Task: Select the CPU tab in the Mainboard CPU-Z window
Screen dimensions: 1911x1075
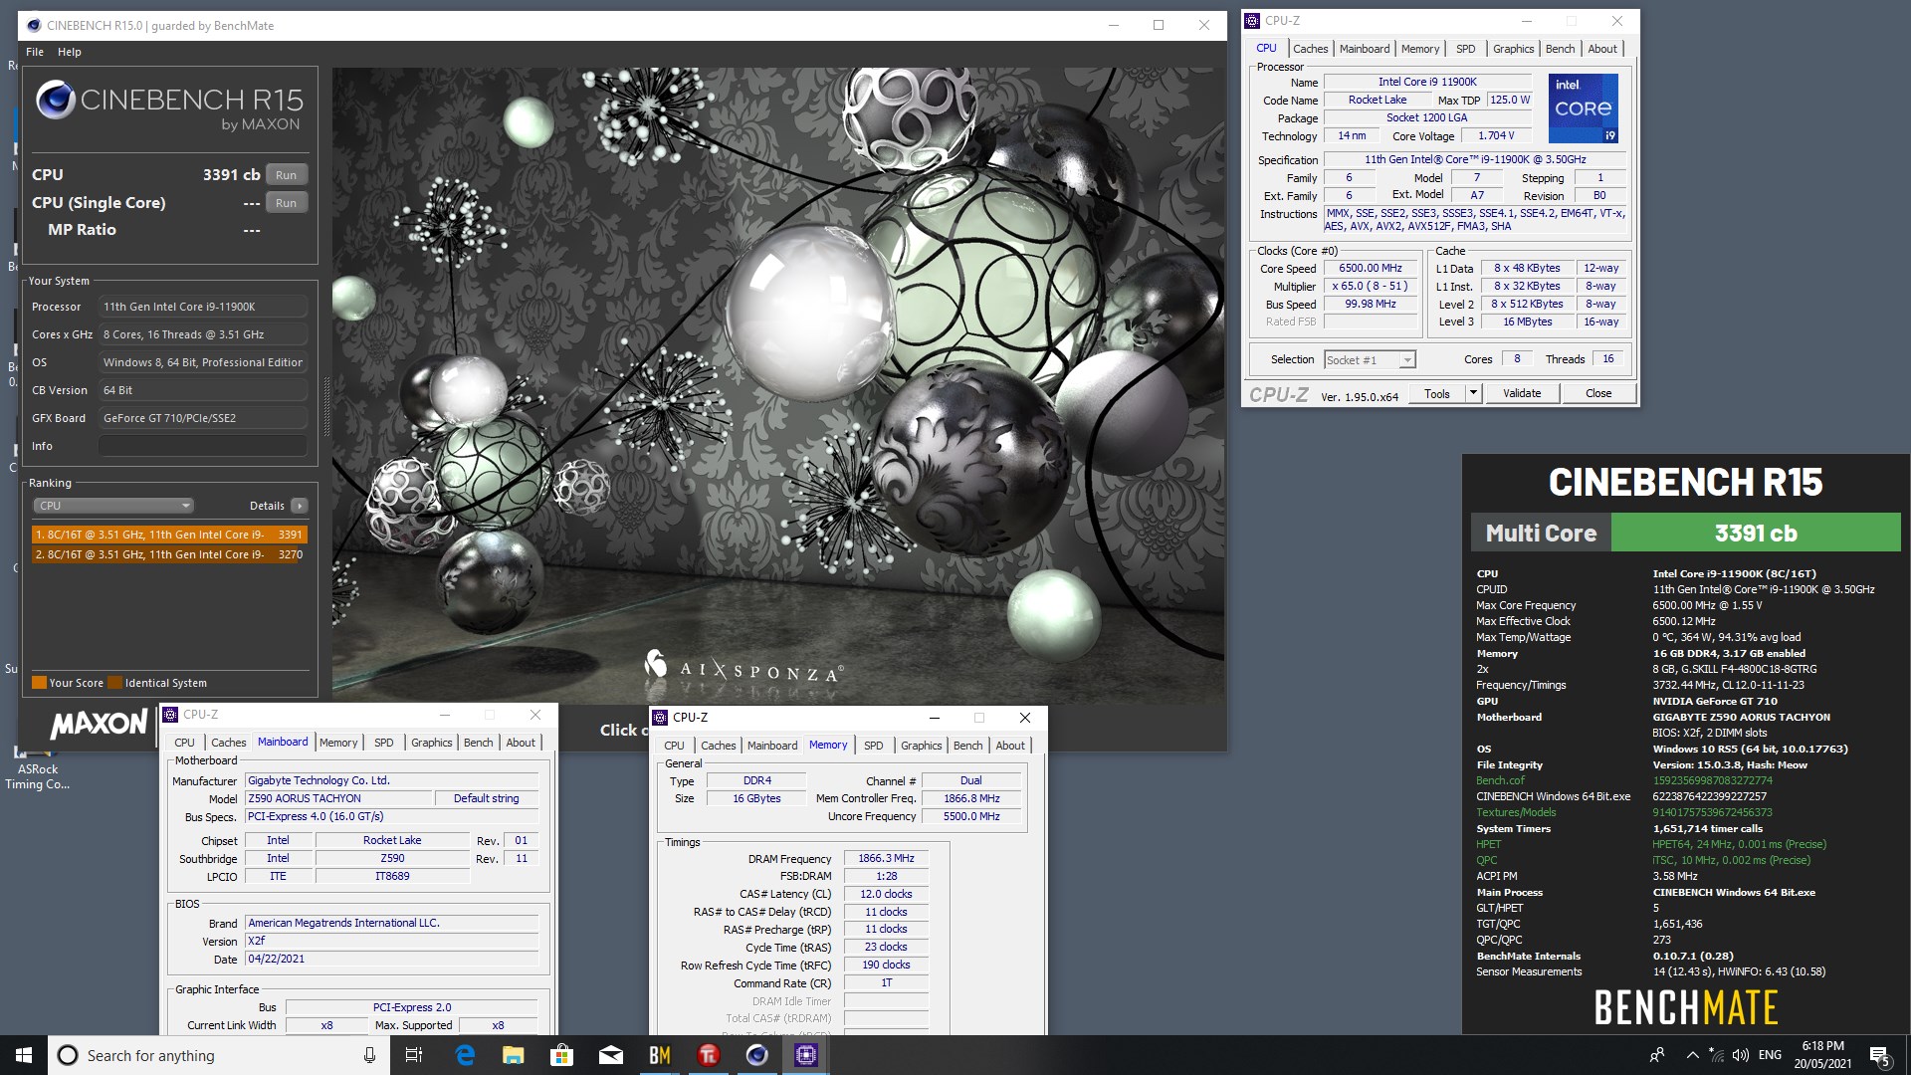Action: coord(185,743)
